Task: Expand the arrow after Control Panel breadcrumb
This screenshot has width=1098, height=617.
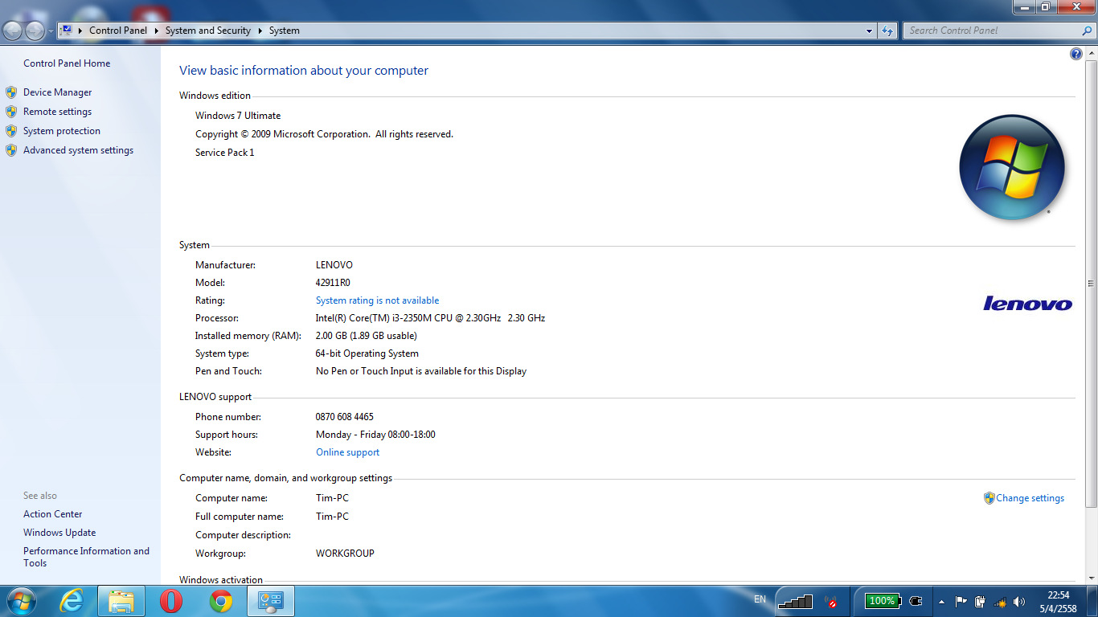Action: click(x=156, y=31)
